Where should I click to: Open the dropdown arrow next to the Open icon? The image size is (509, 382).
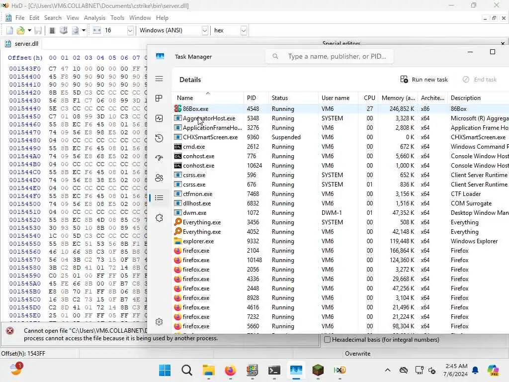(29, 30)
